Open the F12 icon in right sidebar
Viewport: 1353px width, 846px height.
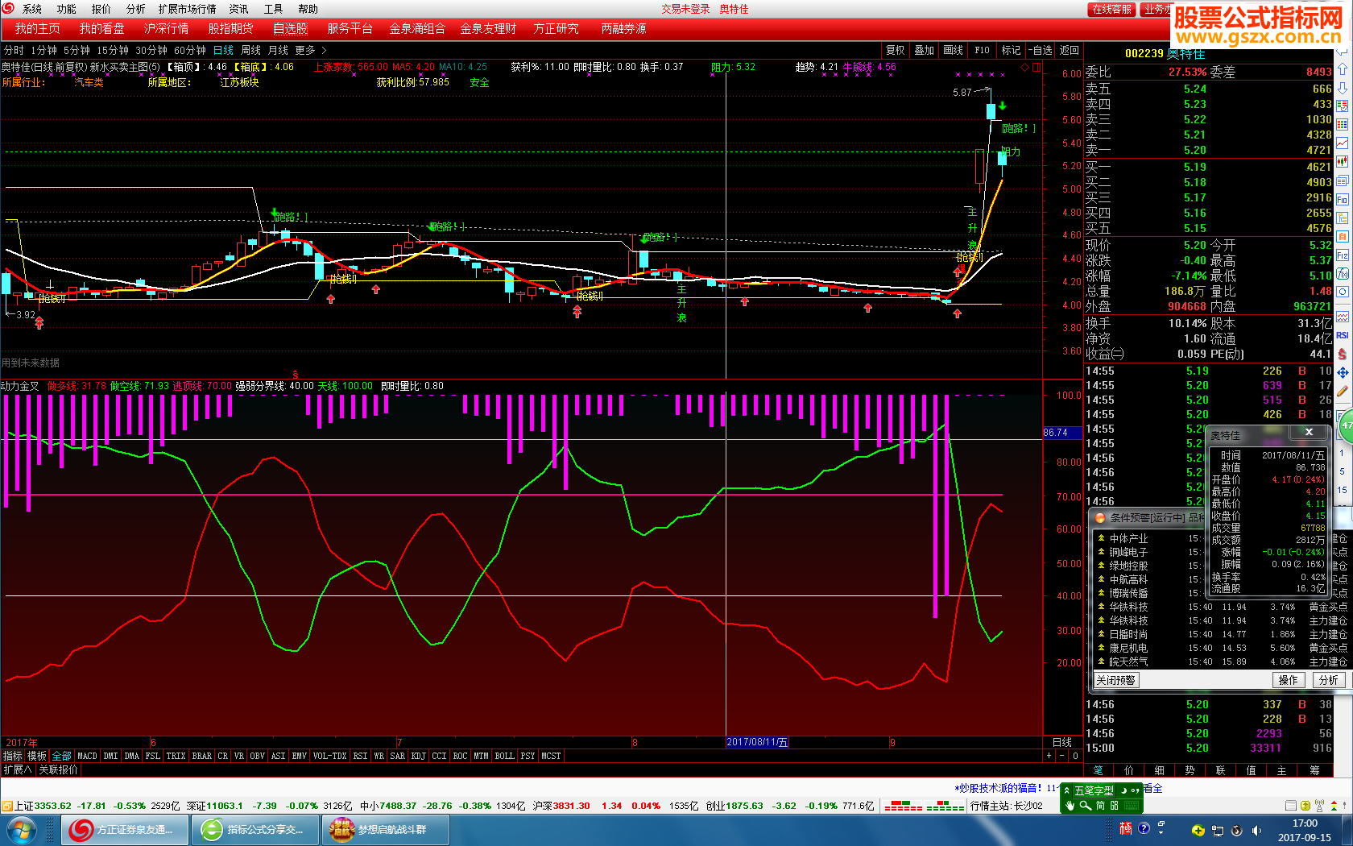point(1343,255)
